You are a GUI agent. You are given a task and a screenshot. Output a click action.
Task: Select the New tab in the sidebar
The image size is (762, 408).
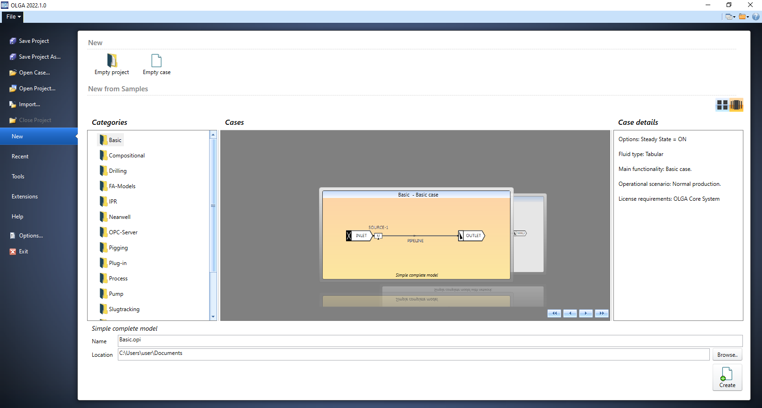click(39, 136)
